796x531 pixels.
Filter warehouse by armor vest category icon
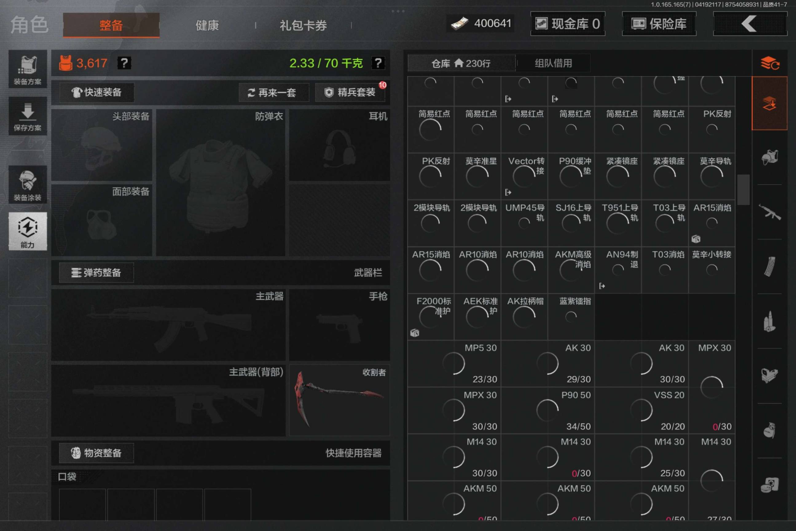[769, 157]
